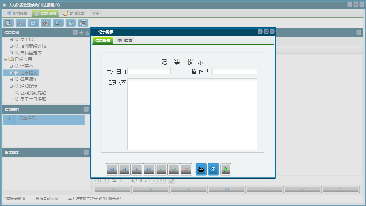The width and height of the screenshot is (366, 206).
Task: Collapse the 日常应用 folder node
Action: (6, 59)
